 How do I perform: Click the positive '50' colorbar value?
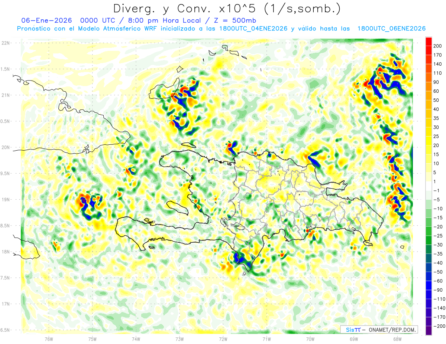tap(436, 100)
